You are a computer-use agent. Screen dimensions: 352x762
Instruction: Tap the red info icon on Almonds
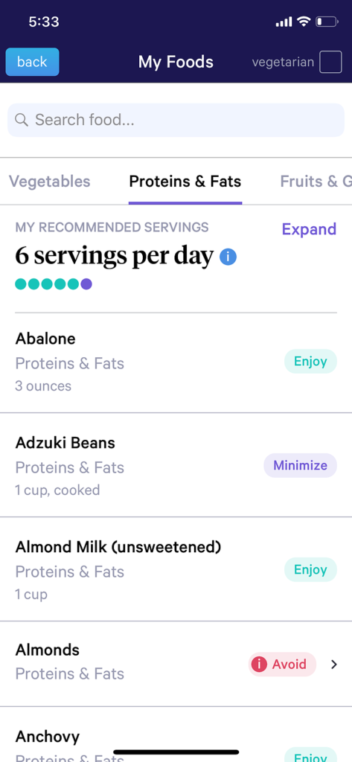(x=259, y=665)
